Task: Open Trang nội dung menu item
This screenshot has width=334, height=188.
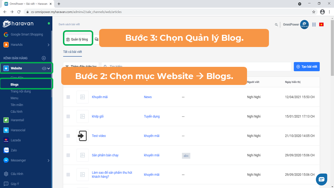Action: 21,91
